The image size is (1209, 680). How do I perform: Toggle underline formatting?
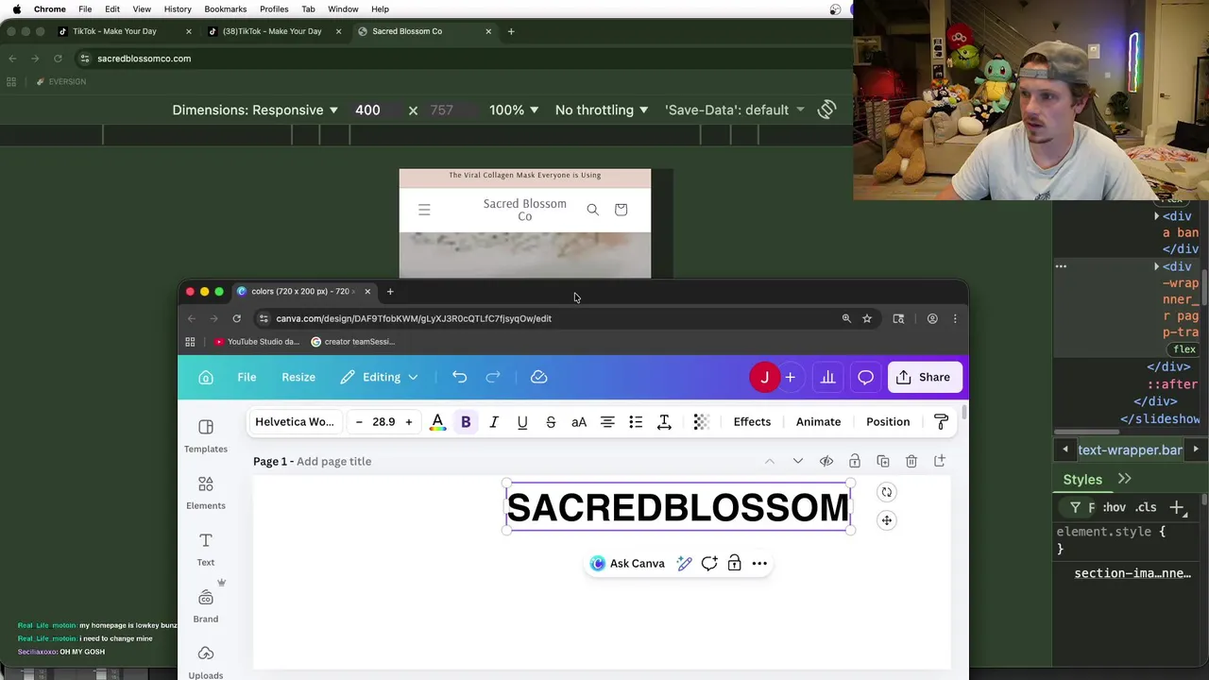522,422
